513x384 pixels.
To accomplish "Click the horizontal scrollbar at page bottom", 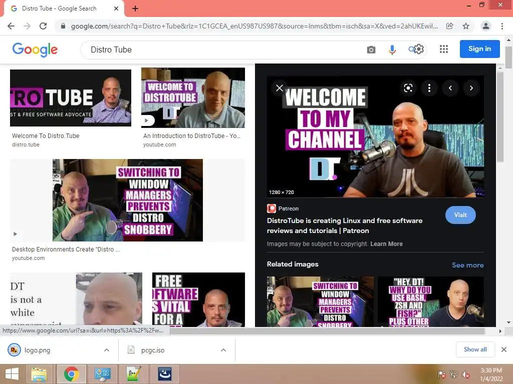I will point(327,331).
